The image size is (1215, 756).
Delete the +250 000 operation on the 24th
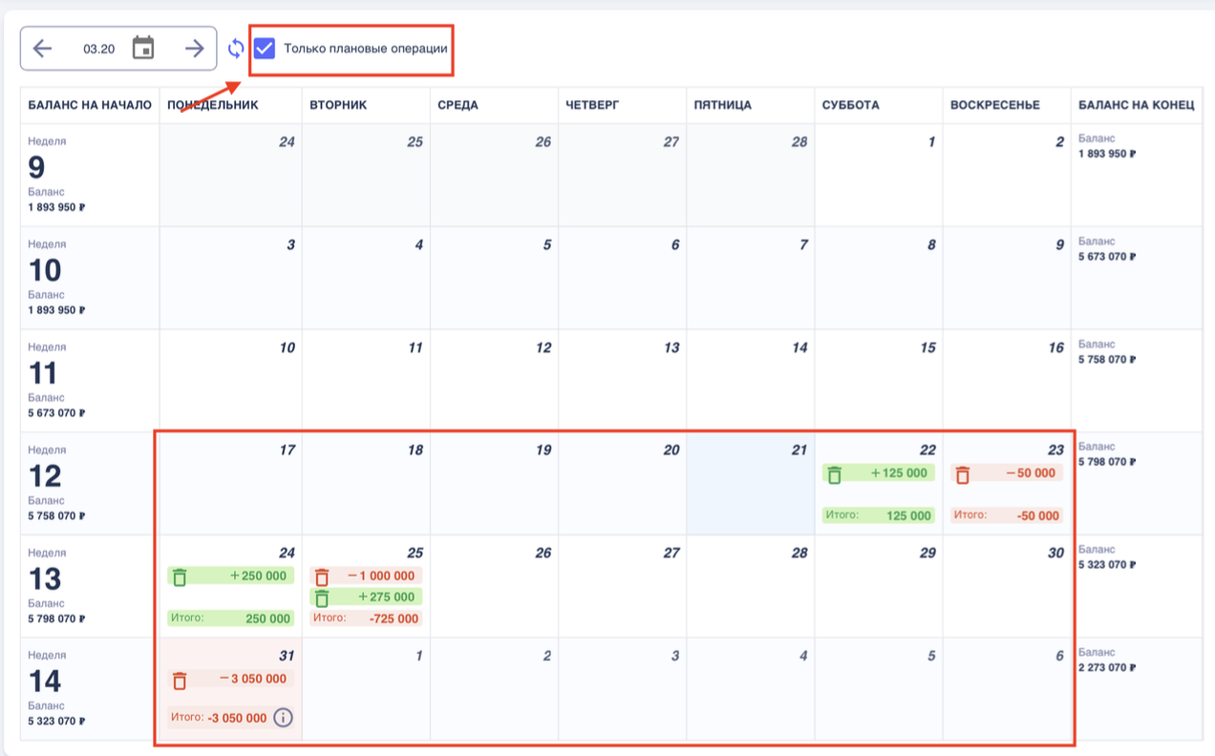click(180, 577)
